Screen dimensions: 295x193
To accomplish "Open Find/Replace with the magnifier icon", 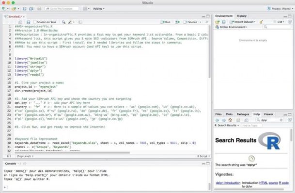I will click(63, 22).
